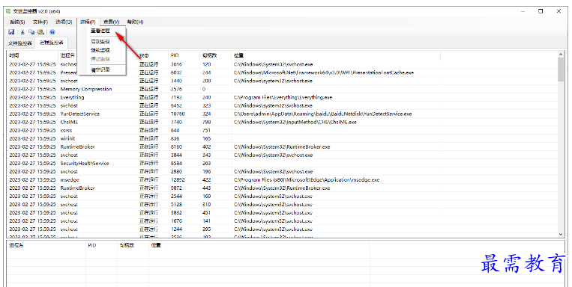Screen dimensions: 572x287
Task: Click handle count 798 cell
Action: (x=206, y=123)
